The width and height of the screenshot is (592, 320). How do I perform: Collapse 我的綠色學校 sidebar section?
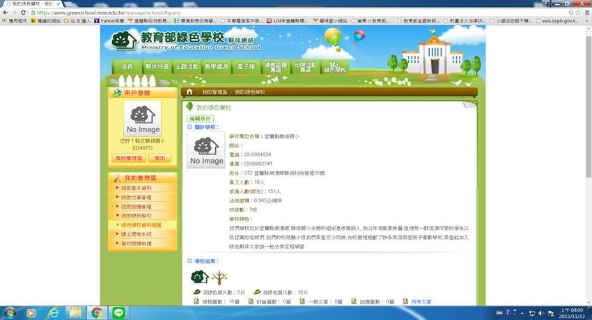click(x=137, y=216)
